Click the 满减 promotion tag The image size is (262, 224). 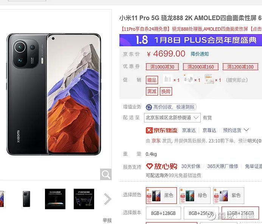coord(152,91)
